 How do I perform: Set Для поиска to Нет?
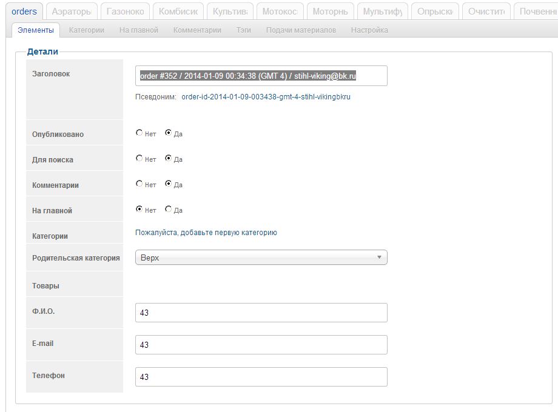pos(139,158)
